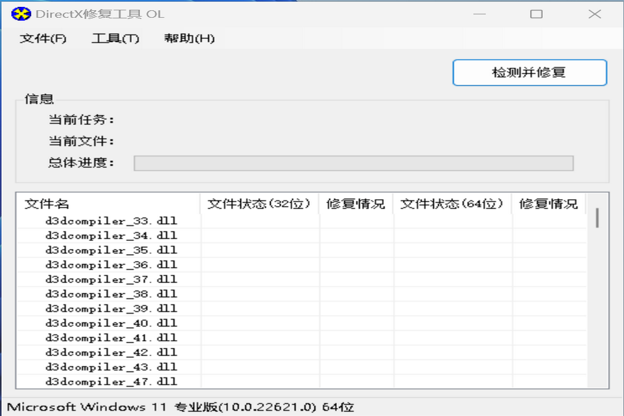Open the 帮助(H) menu
624x416 pixels.
(x=189, y=39)
